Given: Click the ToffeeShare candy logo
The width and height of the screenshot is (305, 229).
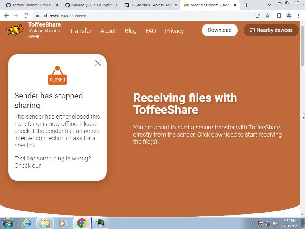Looking at the screenshot, I should coord(15,30).
